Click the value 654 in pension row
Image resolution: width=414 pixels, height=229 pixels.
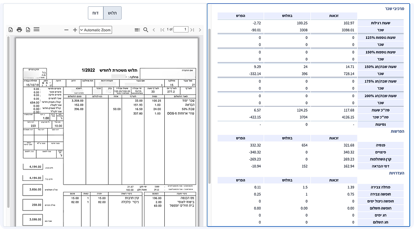point(305,145)
